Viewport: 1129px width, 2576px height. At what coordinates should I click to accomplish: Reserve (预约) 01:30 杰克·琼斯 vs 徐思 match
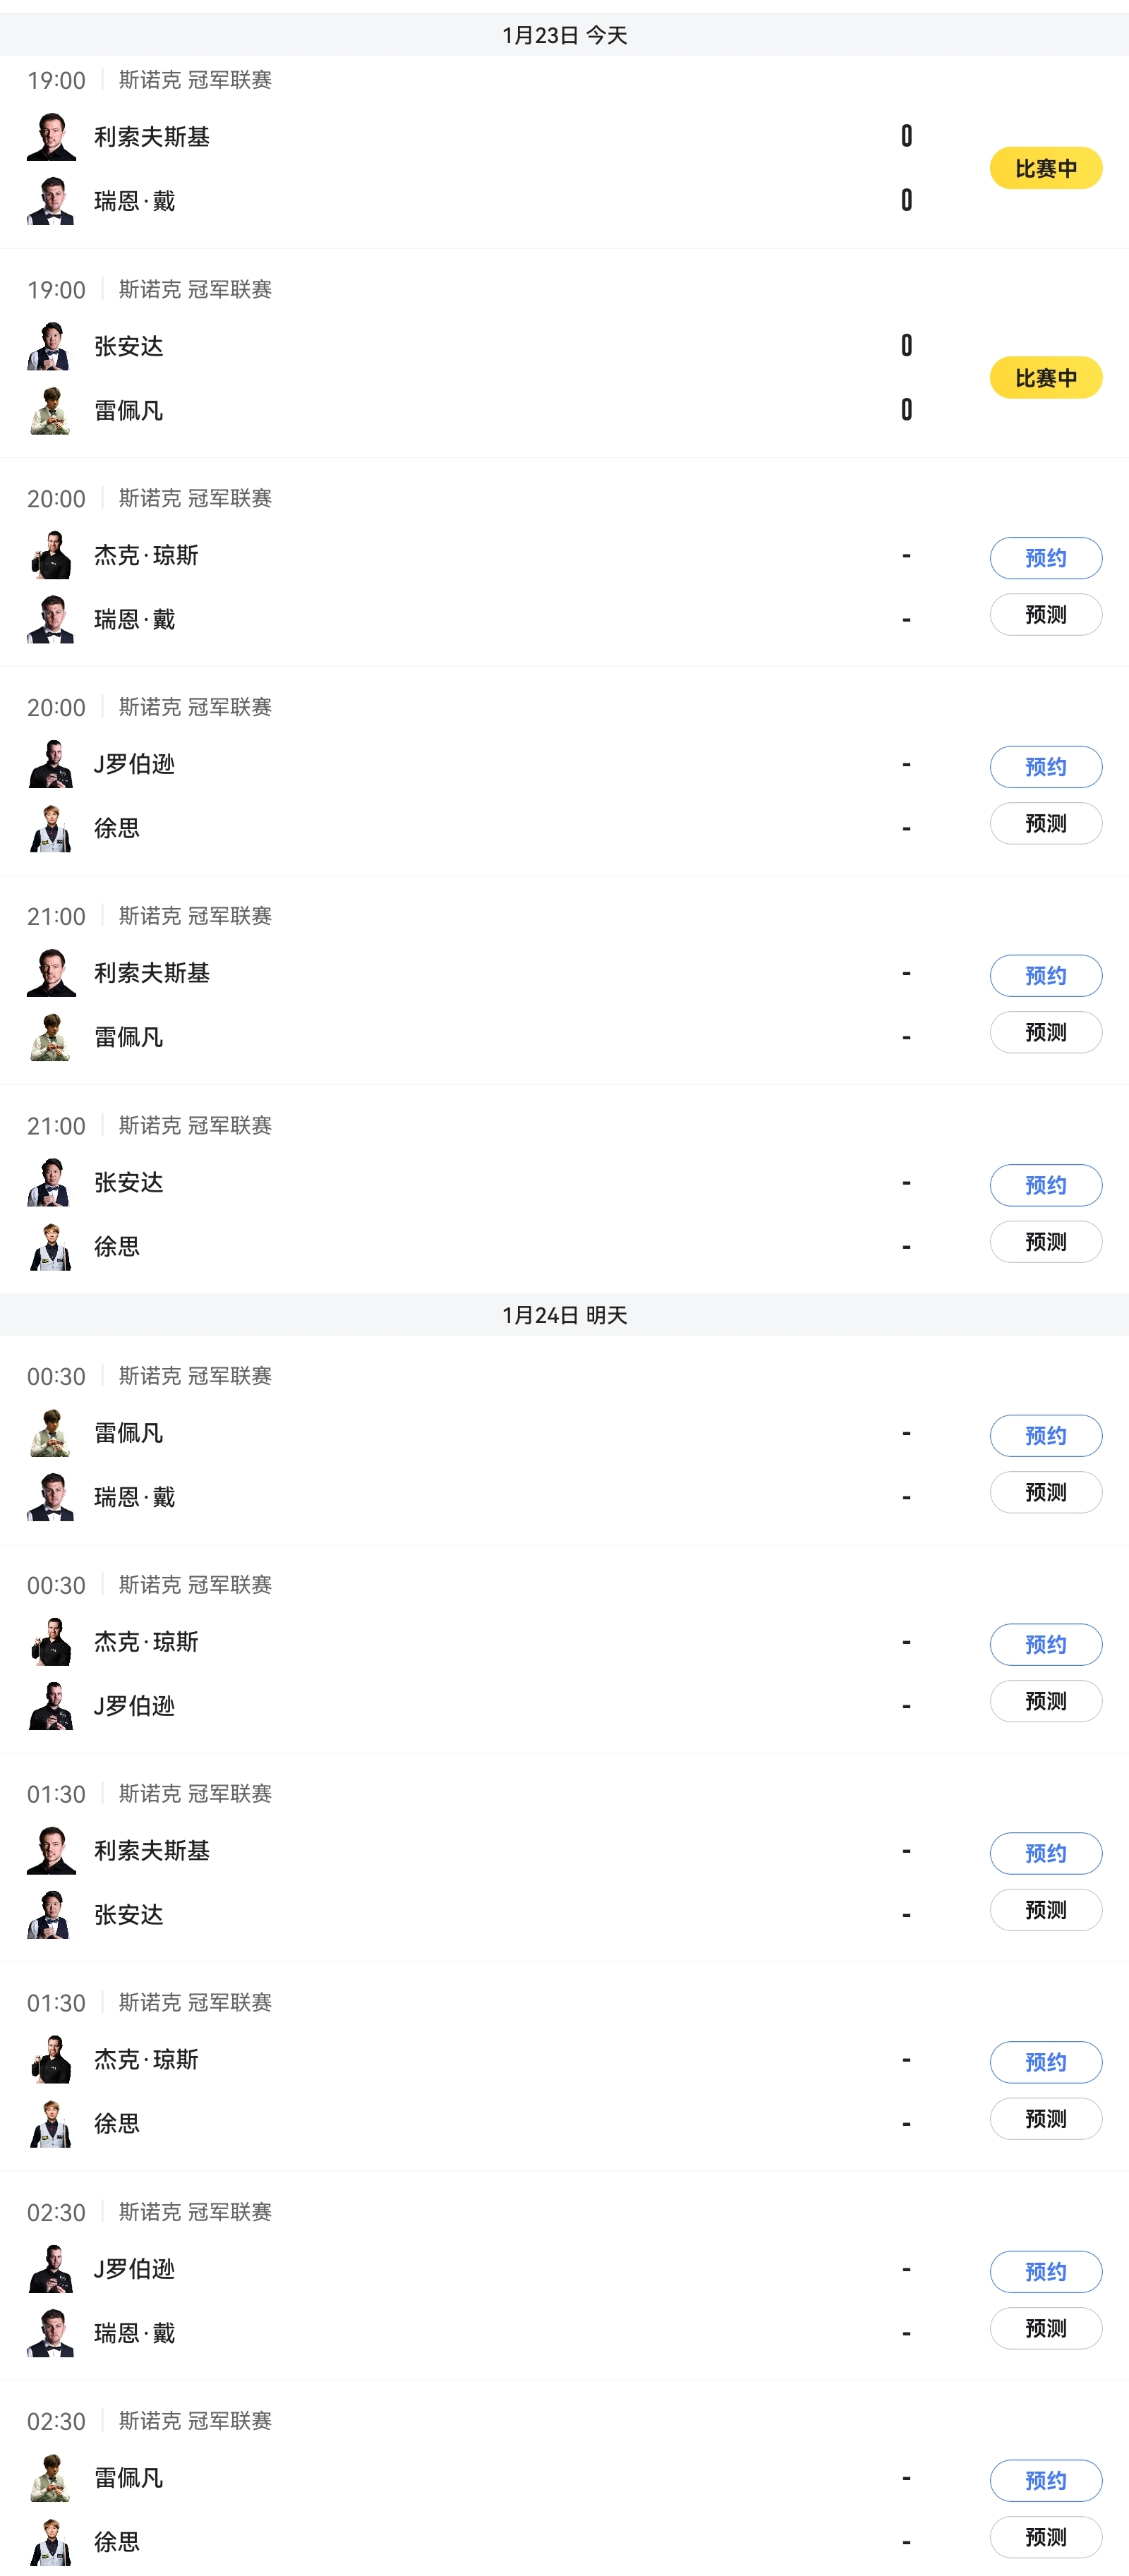(x=1045, y=2062)
